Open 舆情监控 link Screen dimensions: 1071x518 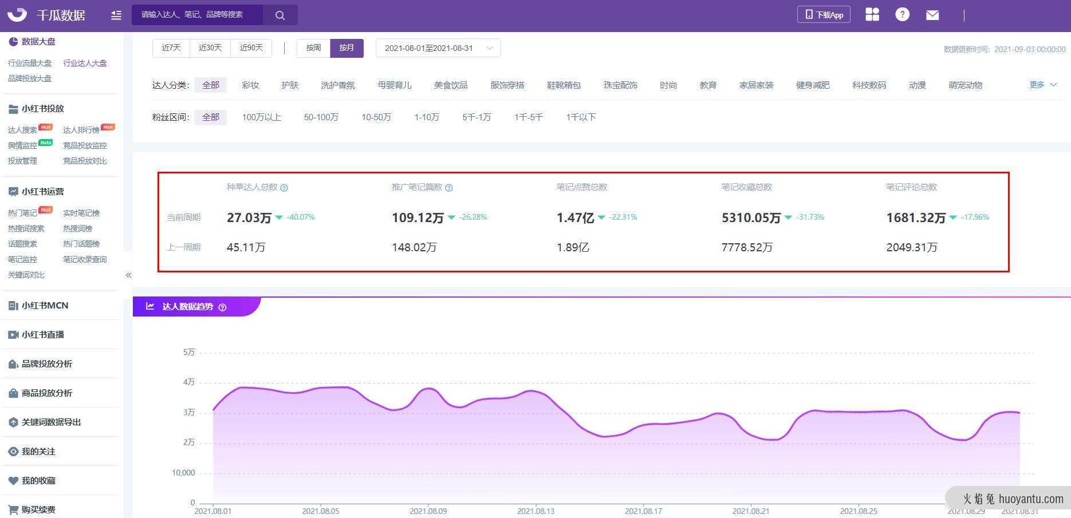click(22, 146)
